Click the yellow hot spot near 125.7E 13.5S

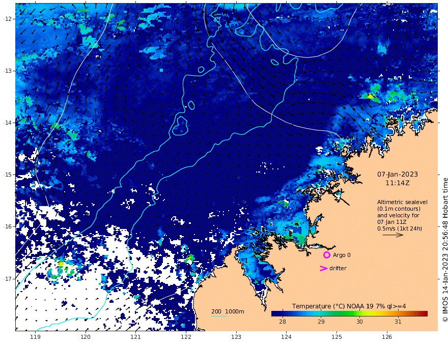tap(371, 97)
